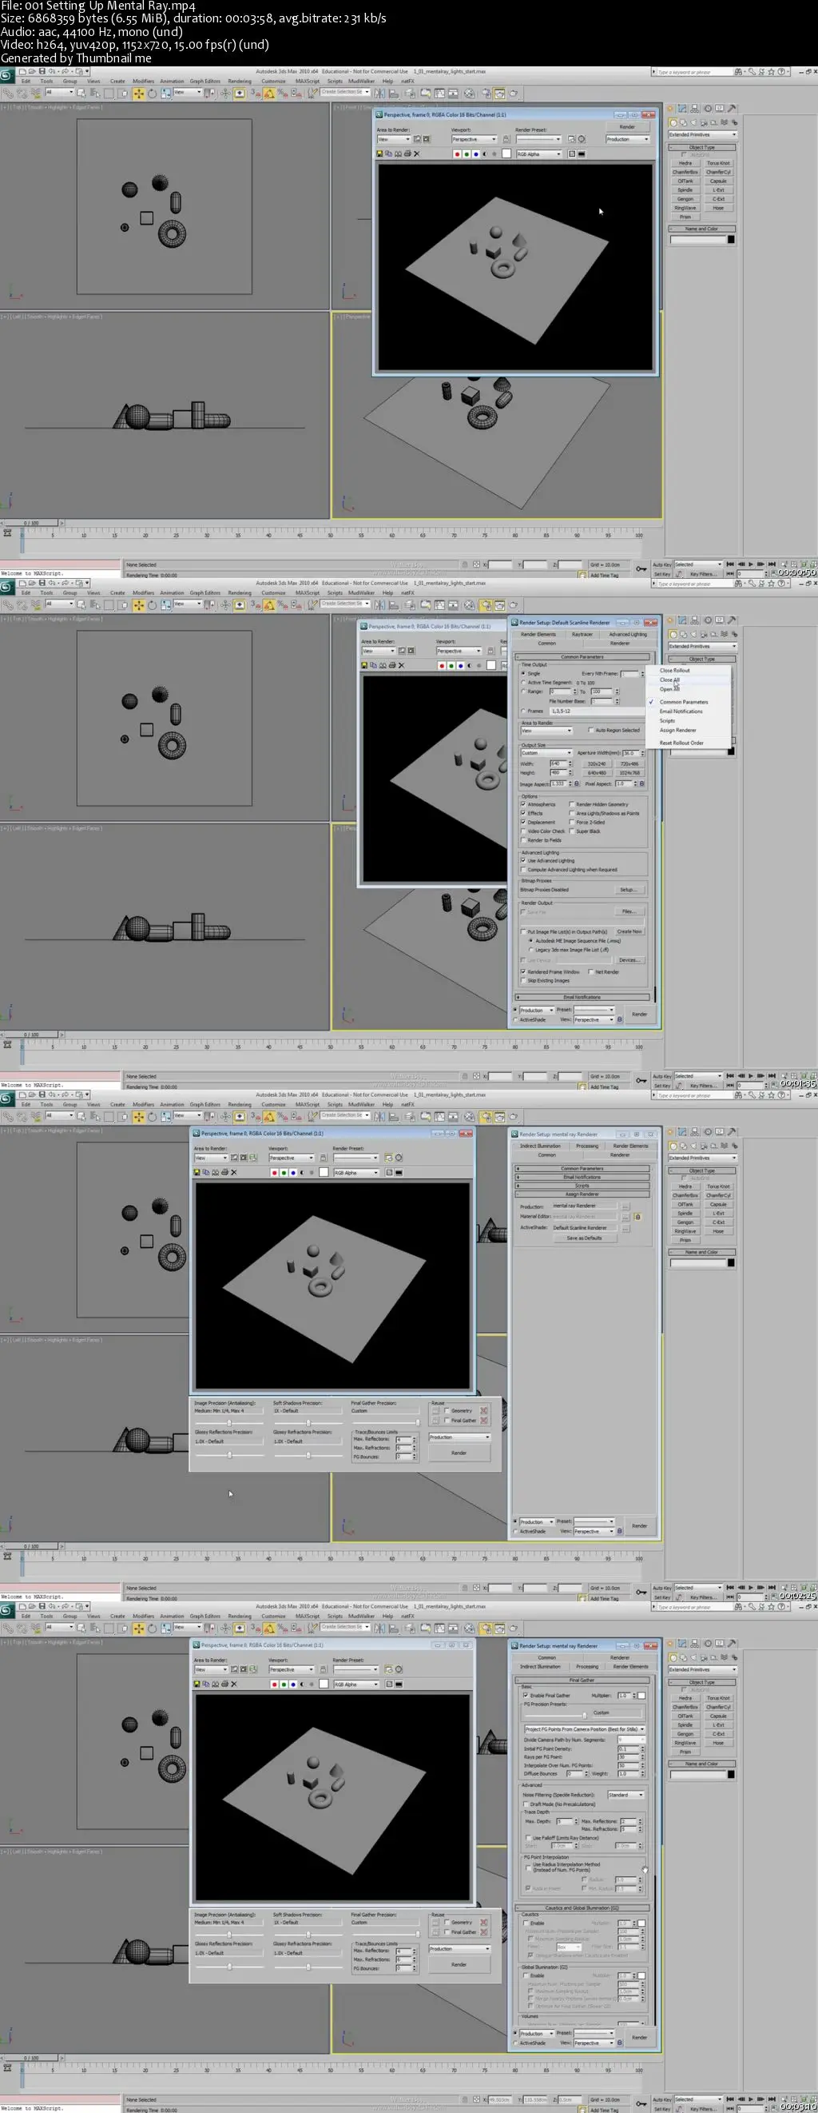Toggle lock icon beside Material Editor renderer row
818x2113 pixels.
pyautogui.click(x=637, y=1217)
